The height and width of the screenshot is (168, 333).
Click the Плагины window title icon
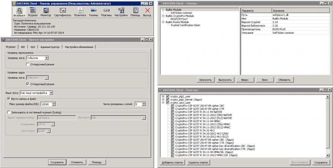tap(160, 90)
